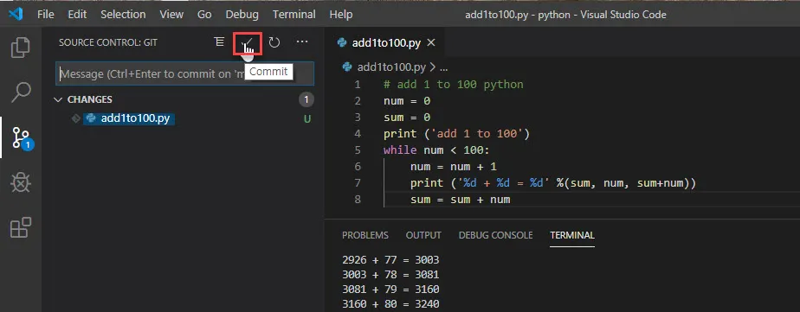Click the changes count badge 1
Screen dimensions: 800x312
[306, 99]
